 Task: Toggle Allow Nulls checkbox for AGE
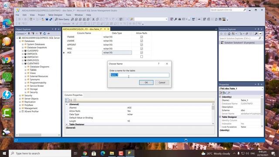(x=142, y=52)
